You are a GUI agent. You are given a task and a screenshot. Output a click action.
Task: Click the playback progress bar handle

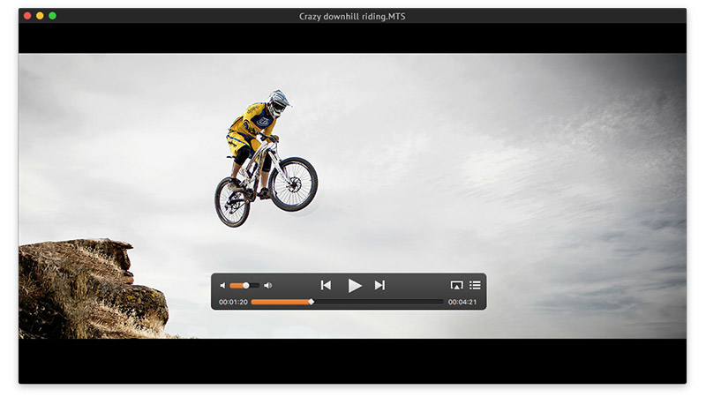click(x=312, y=302)
